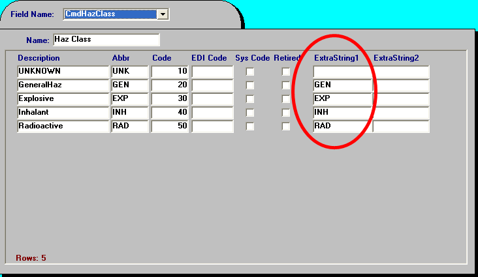Click empty ExtraString1 field for UNKNOWN row
This screenshot has width=478, height=277.
[x=342, y=72]
